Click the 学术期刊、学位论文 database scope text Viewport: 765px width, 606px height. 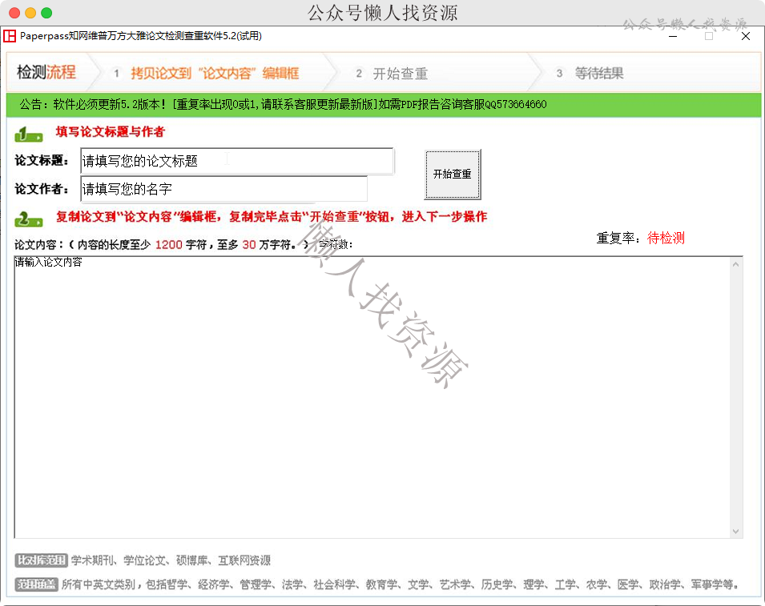(171, 560)
